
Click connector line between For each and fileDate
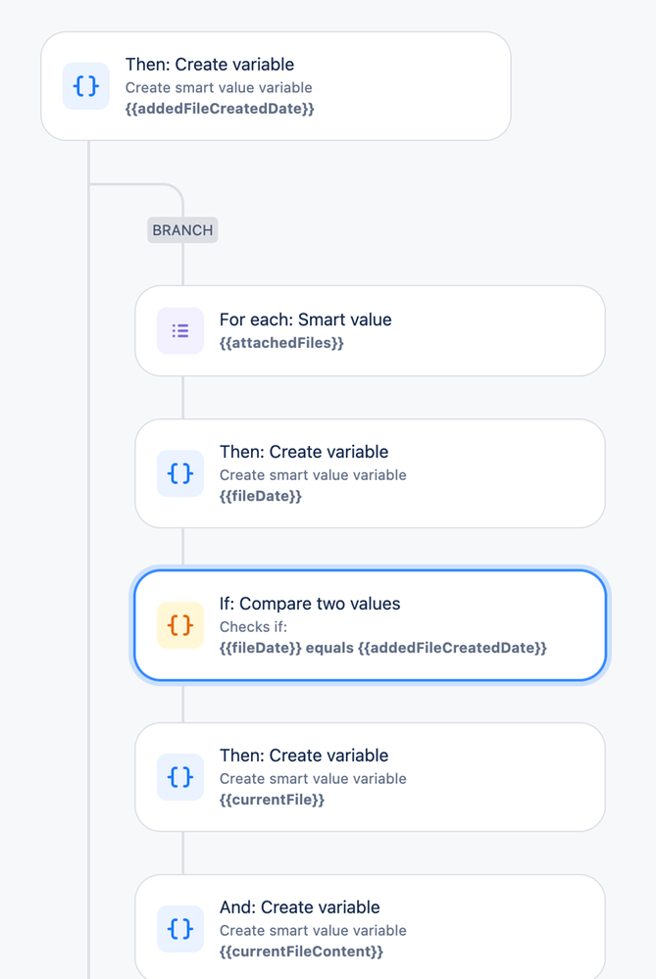point(182,398)
